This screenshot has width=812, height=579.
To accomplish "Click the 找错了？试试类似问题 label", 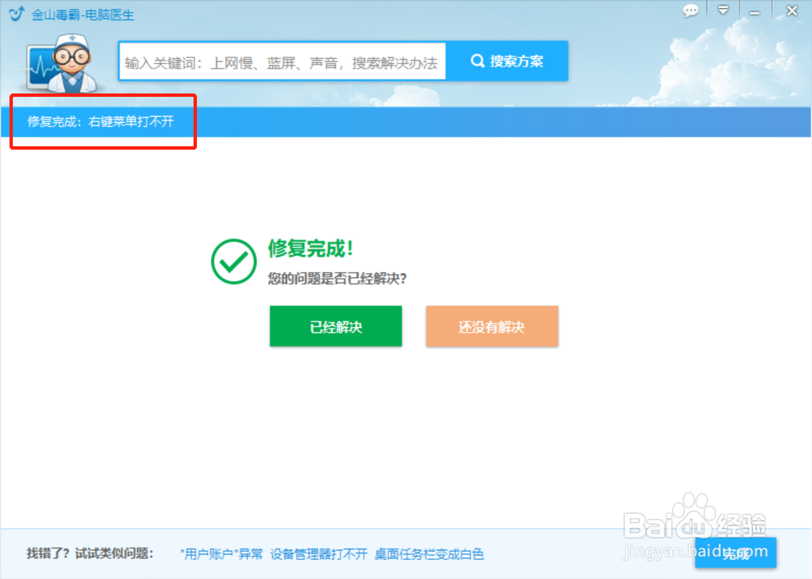I will coord(90,553).
